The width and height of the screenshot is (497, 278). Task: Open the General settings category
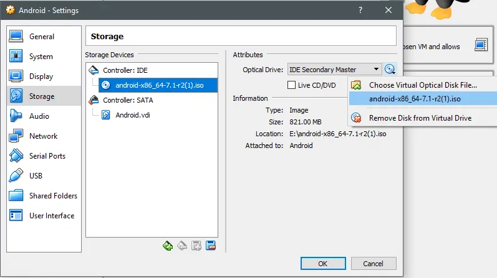41,37
